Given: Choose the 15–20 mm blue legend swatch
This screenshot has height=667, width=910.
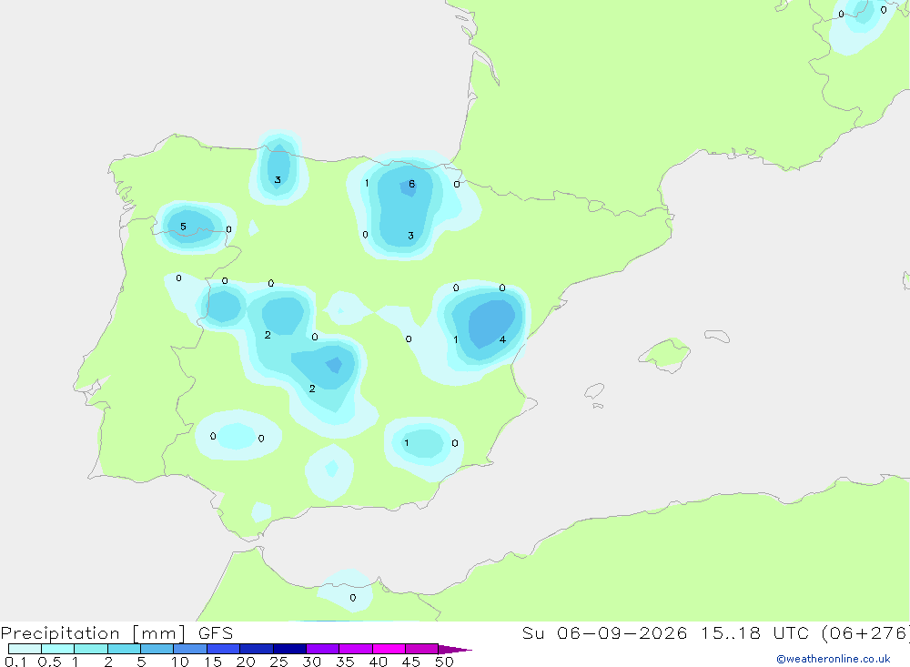Looking at the screenshot, I should click(224, 649).
